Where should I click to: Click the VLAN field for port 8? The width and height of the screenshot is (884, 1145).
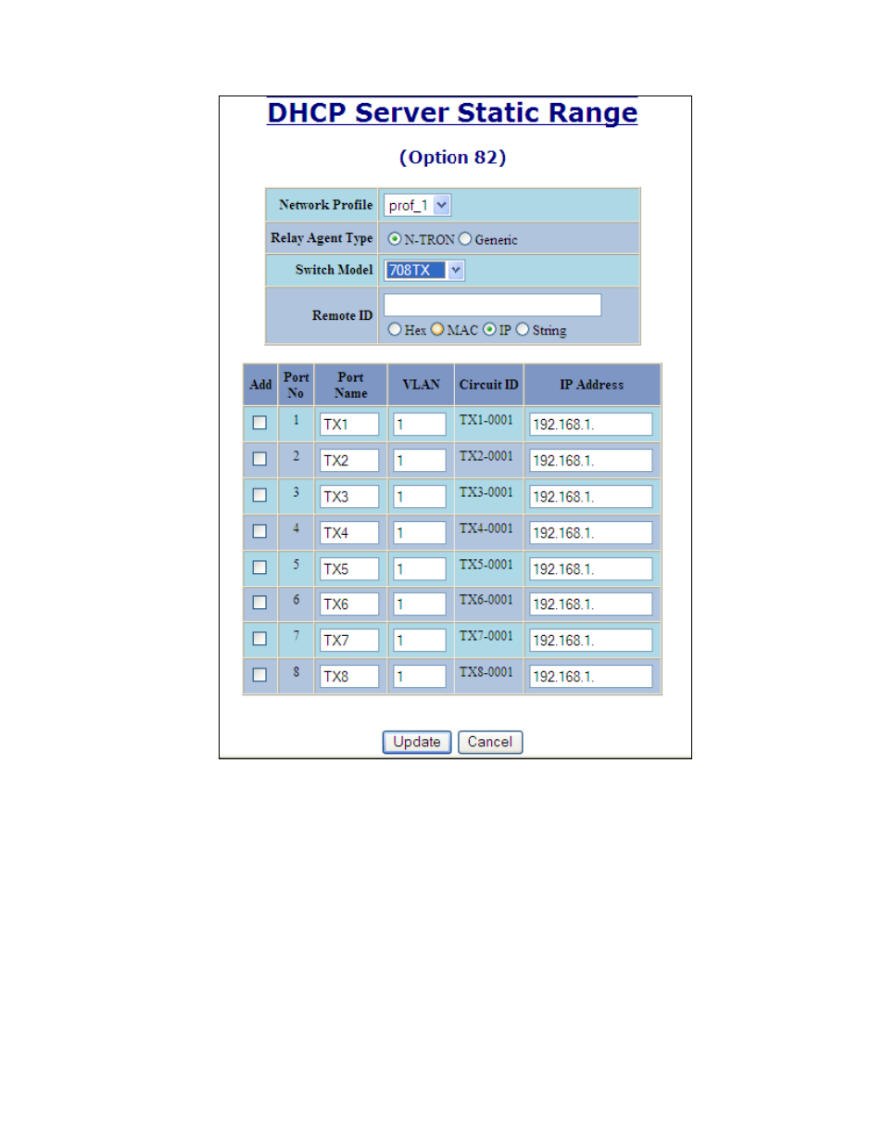pyautogui.click(x=420, y=677)
